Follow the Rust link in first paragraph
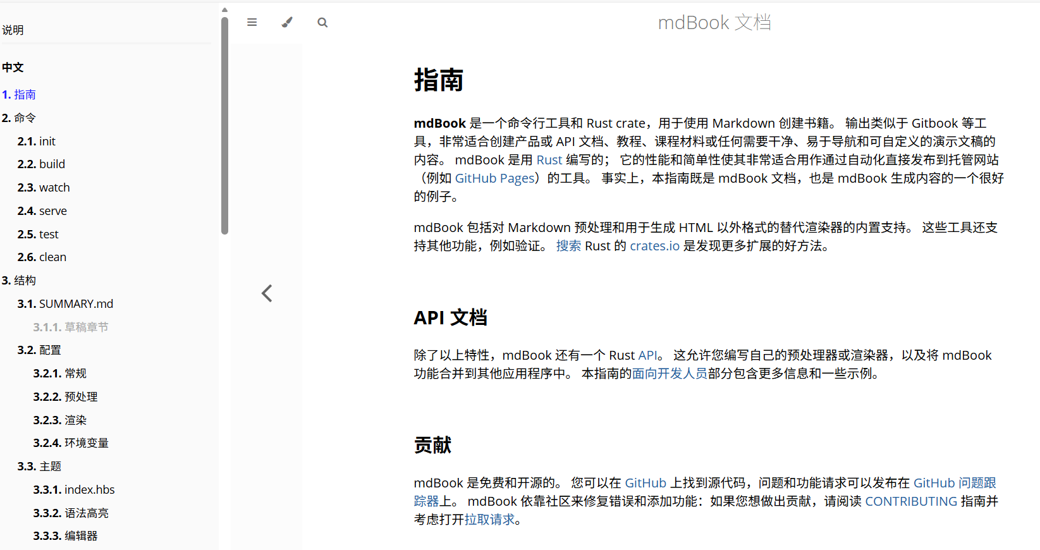 (x=549, y=160)
